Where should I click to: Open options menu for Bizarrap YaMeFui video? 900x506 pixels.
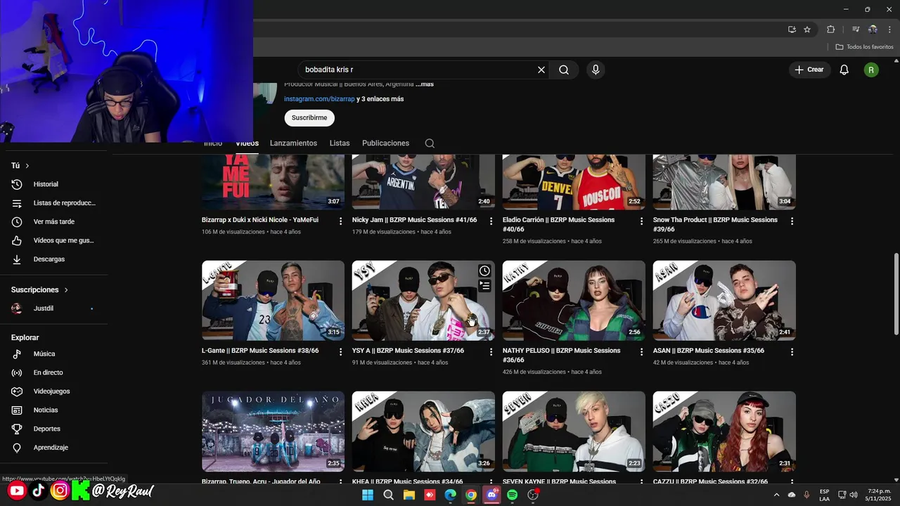pos(341,221)
